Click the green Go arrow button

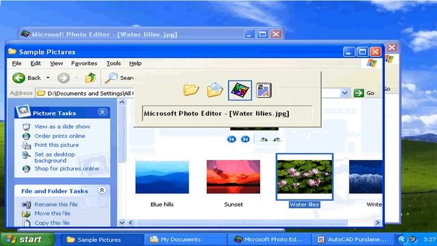[x=358, y=93]
